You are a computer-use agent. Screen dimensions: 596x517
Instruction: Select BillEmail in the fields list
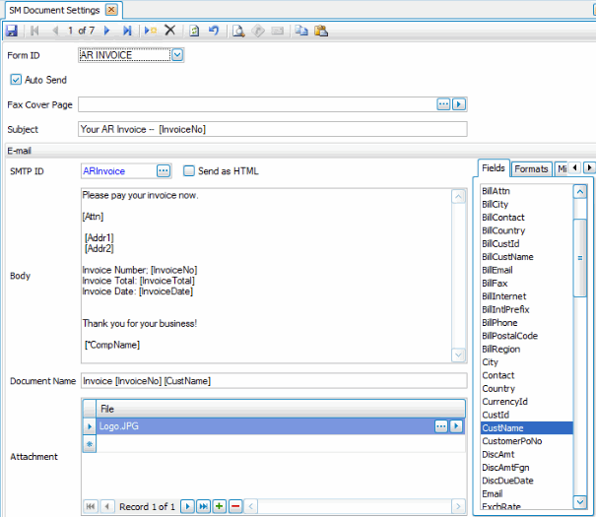tap(497, 270)
